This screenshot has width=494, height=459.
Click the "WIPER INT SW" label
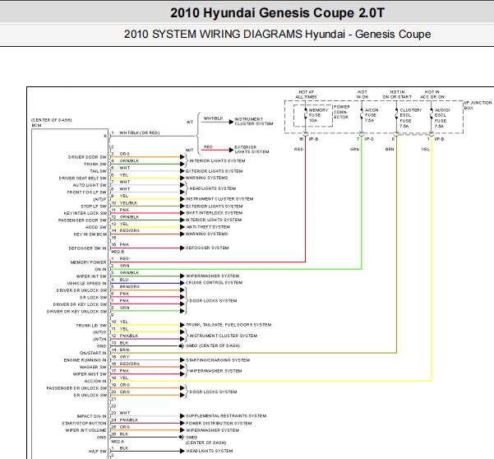91,276
